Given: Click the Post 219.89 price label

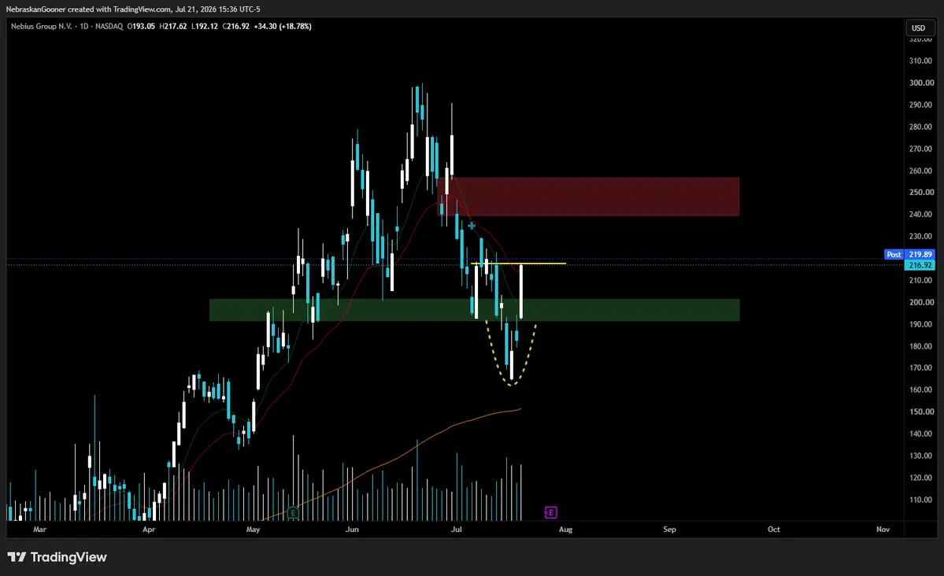Looking at the screenshot, I should pos(909,255).
